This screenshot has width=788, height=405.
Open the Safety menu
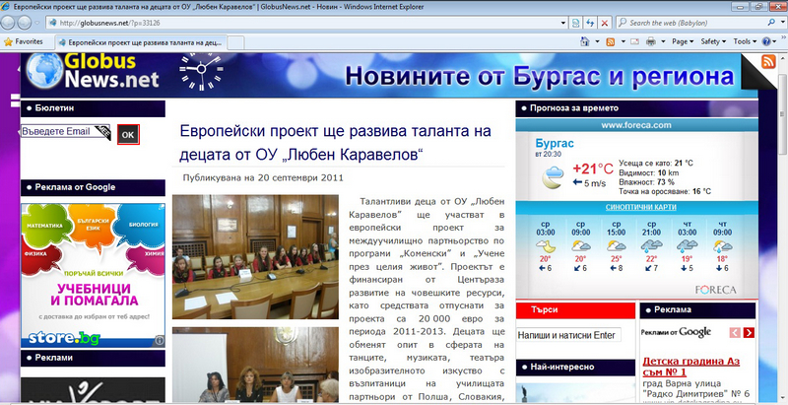(x=713, y=41)
